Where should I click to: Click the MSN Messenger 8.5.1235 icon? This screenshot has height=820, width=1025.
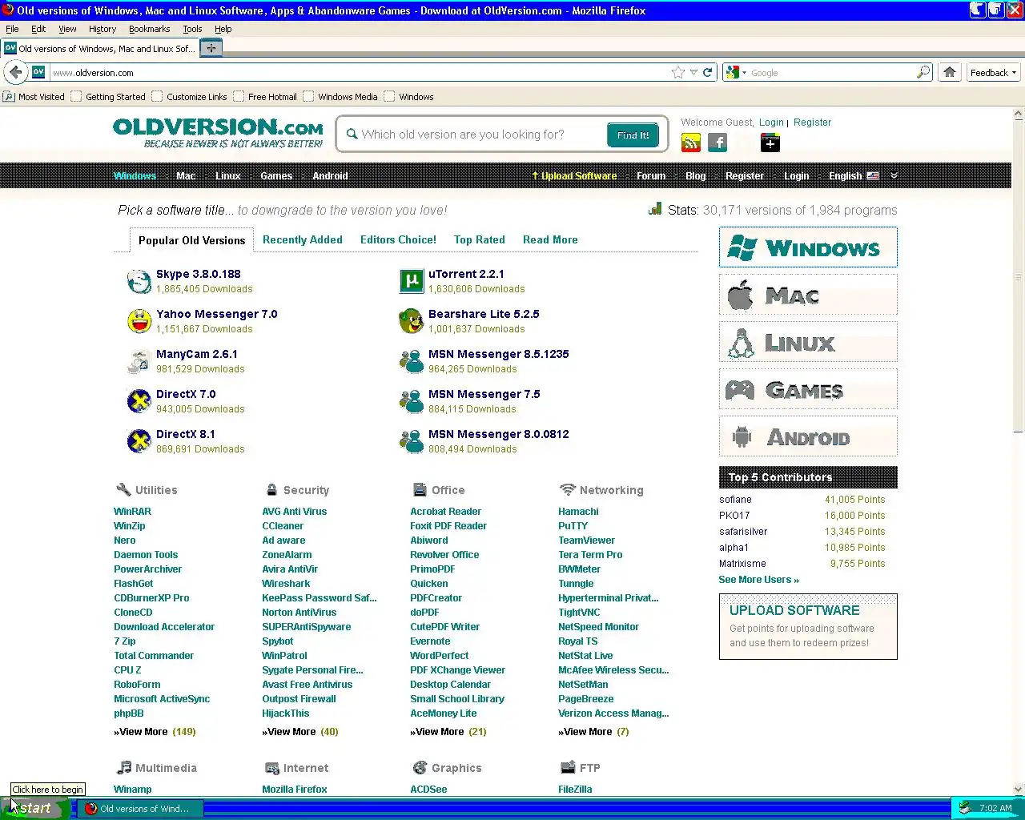coord(411,361)
